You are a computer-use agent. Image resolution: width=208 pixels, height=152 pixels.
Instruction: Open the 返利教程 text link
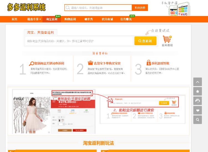167,45
